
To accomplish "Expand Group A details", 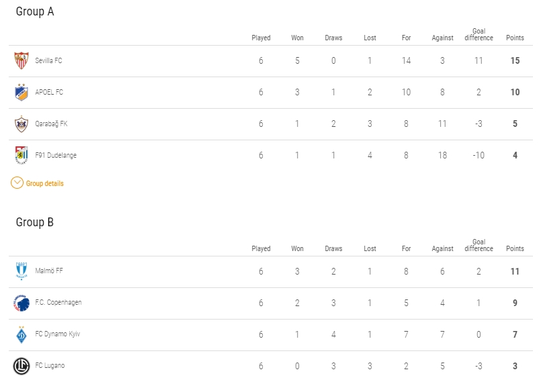I will pyautogui.click(x=44, y=183).
